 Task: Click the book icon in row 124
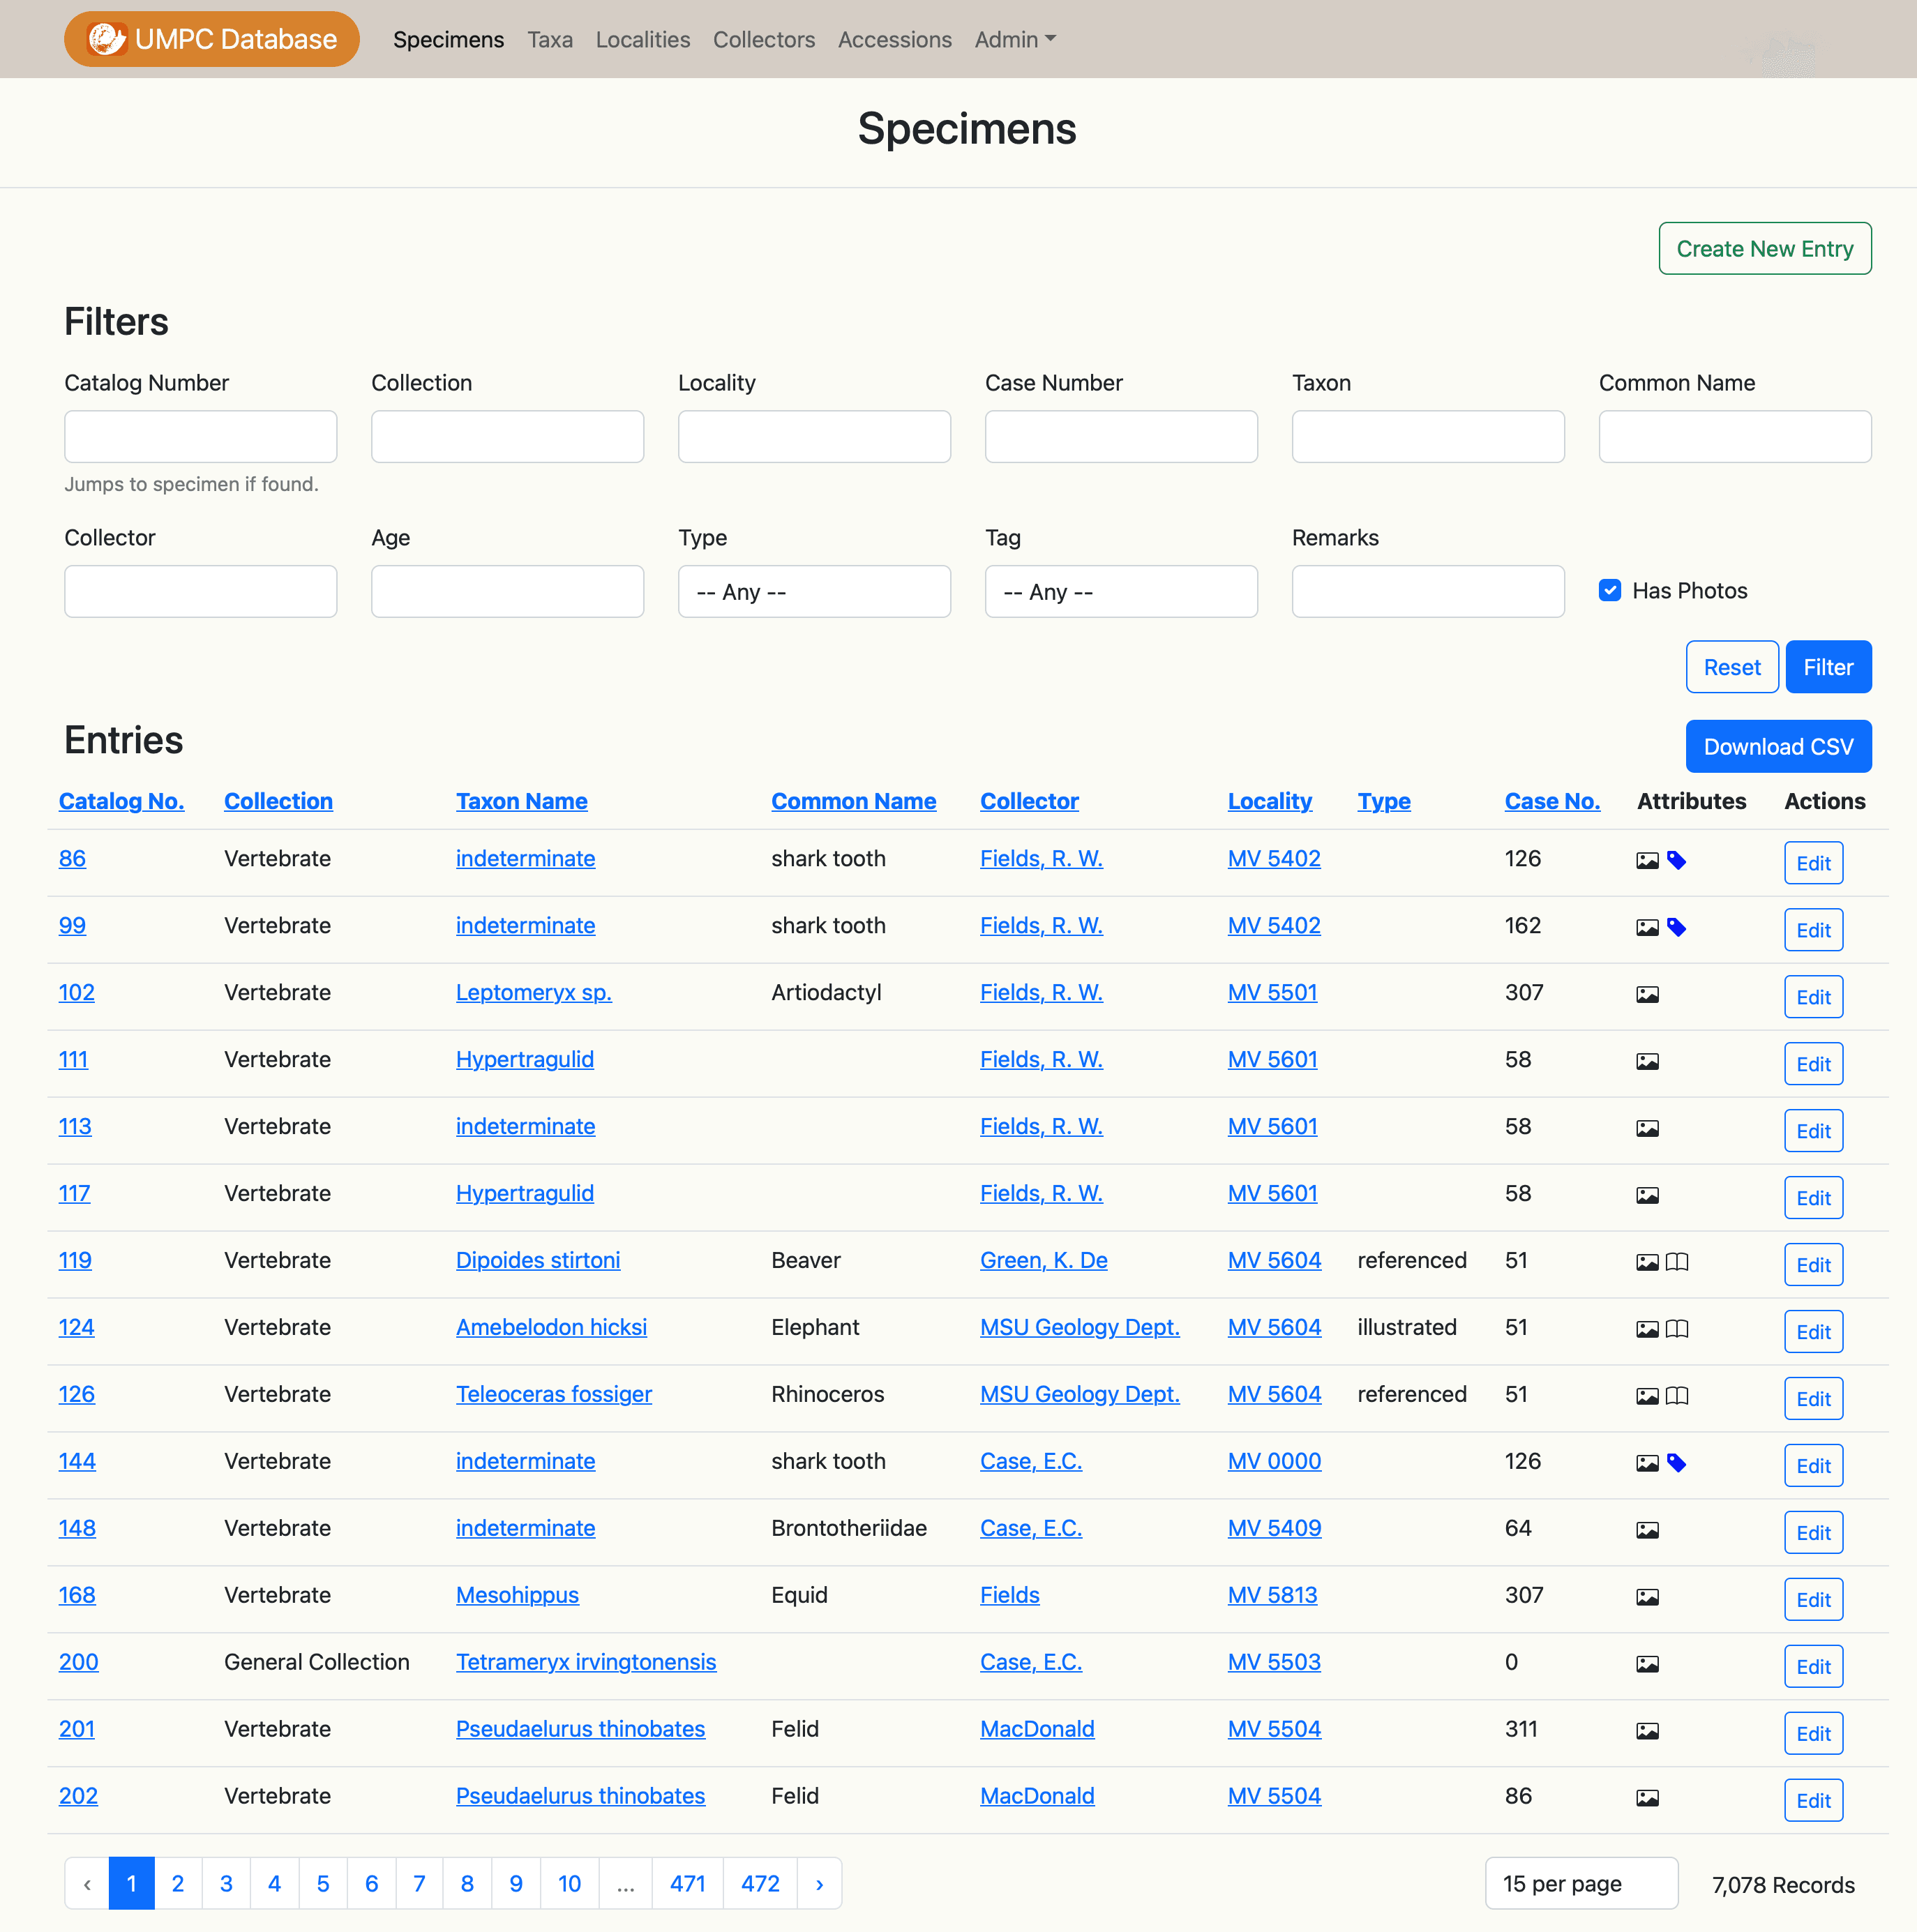point(1677,1329)
